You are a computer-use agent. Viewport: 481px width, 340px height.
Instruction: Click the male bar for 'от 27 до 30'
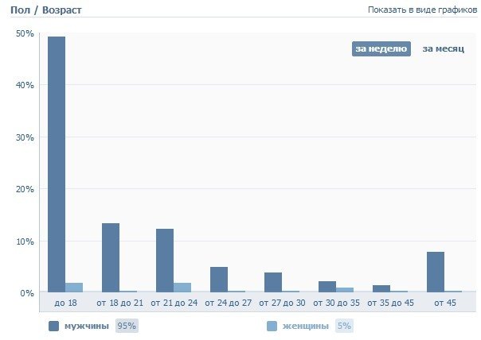click(x=273, y=282)
